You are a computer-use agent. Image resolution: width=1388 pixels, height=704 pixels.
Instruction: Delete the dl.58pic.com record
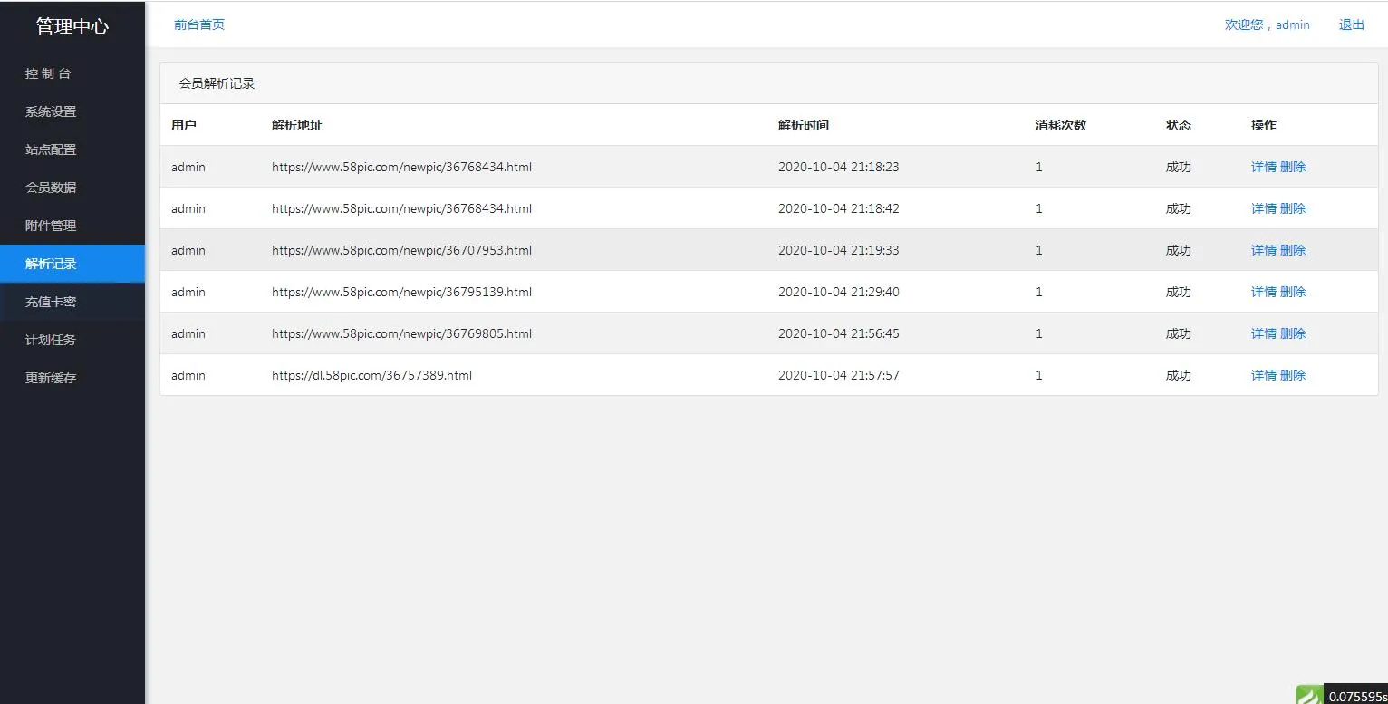tap(1293, 375)
